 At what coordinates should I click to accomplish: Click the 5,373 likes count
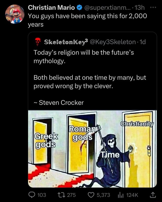(104, 195)
